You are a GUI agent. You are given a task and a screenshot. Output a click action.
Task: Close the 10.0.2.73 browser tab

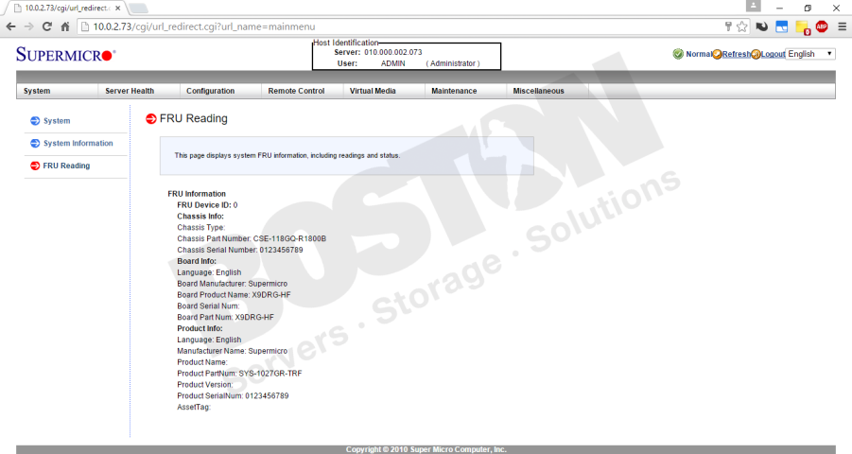point(118,9)
